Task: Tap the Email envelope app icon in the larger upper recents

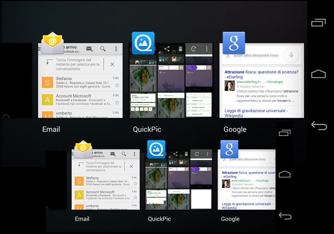Action: [x=52, y=43]
